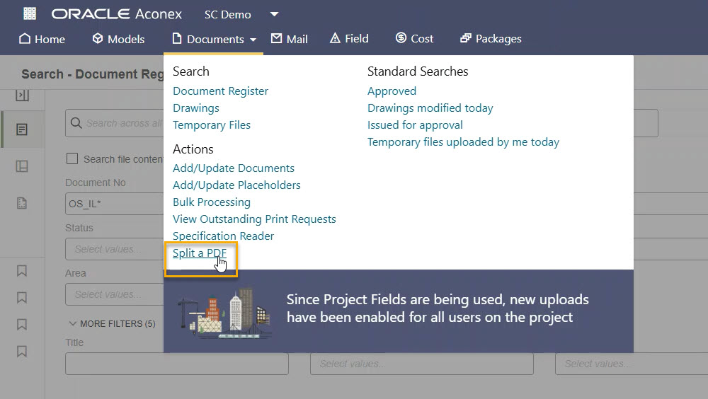
Task: Click the search magnifier icon
Action: pos(76,123)
